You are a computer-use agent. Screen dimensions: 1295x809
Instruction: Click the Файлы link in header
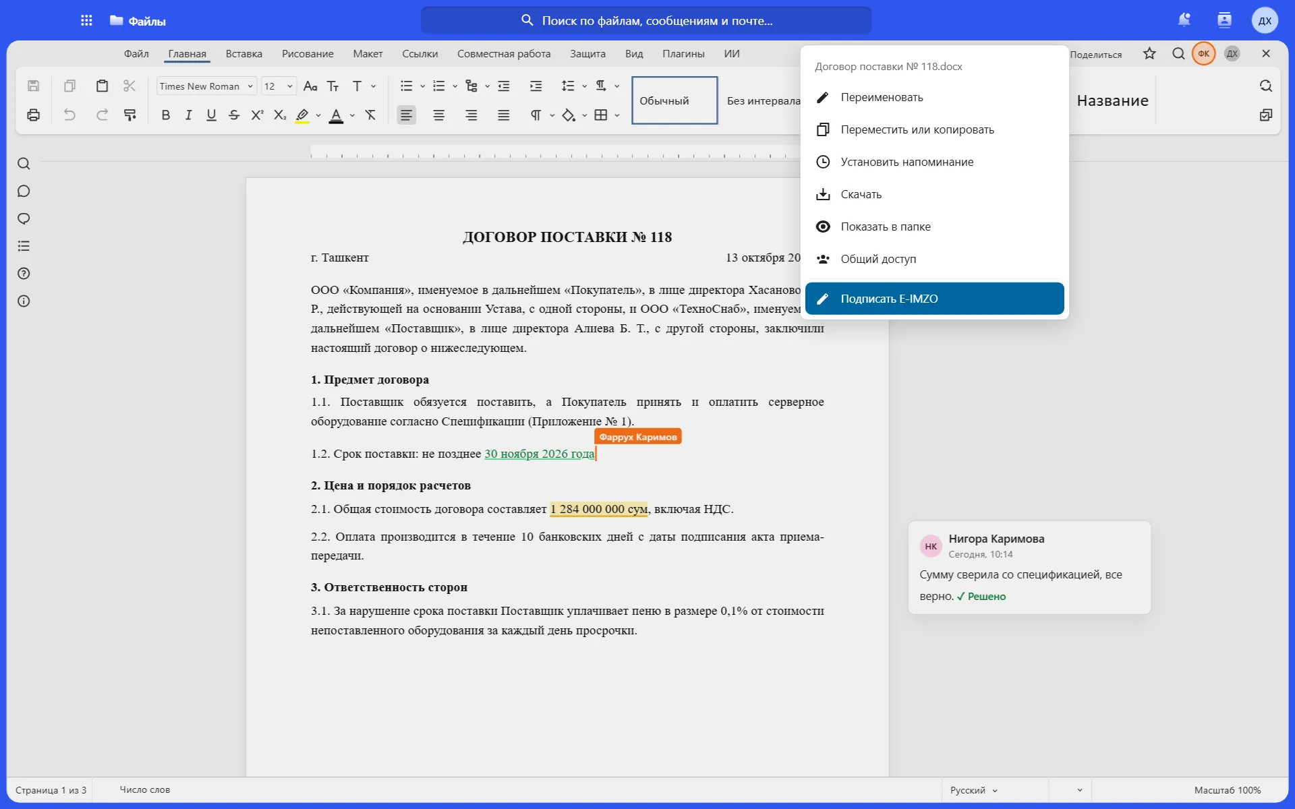click(138, 21)
